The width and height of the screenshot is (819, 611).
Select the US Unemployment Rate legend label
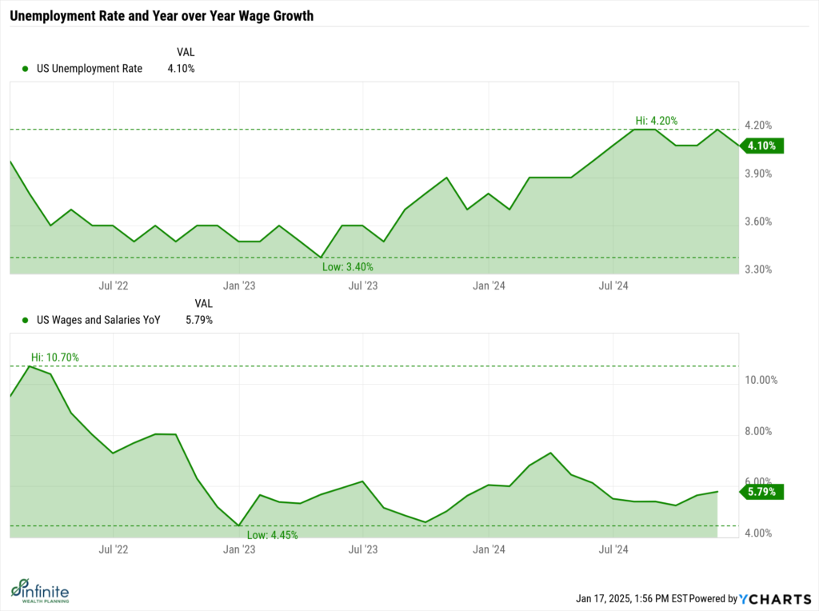point(90,69)
